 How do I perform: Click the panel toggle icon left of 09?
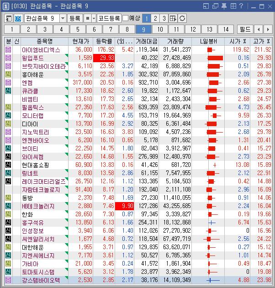coord(9,18)
